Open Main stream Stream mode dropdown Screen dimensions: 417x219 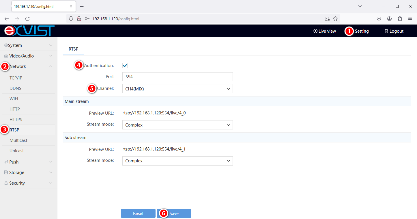[177, 125]
